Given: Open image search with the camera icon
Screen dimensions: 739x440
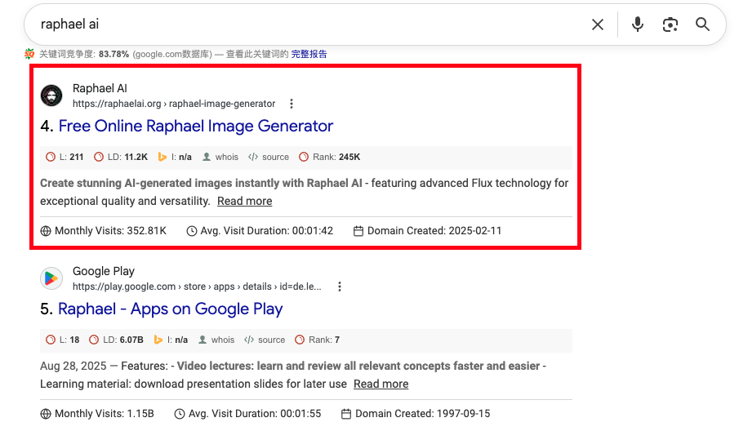Looking at the screenshot, I should tap(670, 24).
